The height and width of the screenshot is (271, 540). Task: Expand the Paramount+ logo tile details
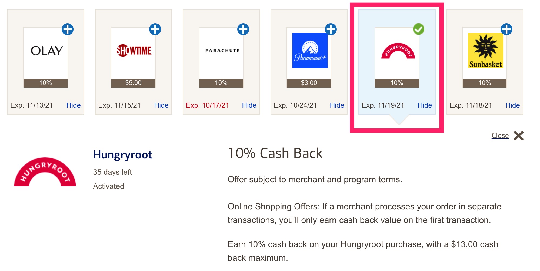click(310, 51)
